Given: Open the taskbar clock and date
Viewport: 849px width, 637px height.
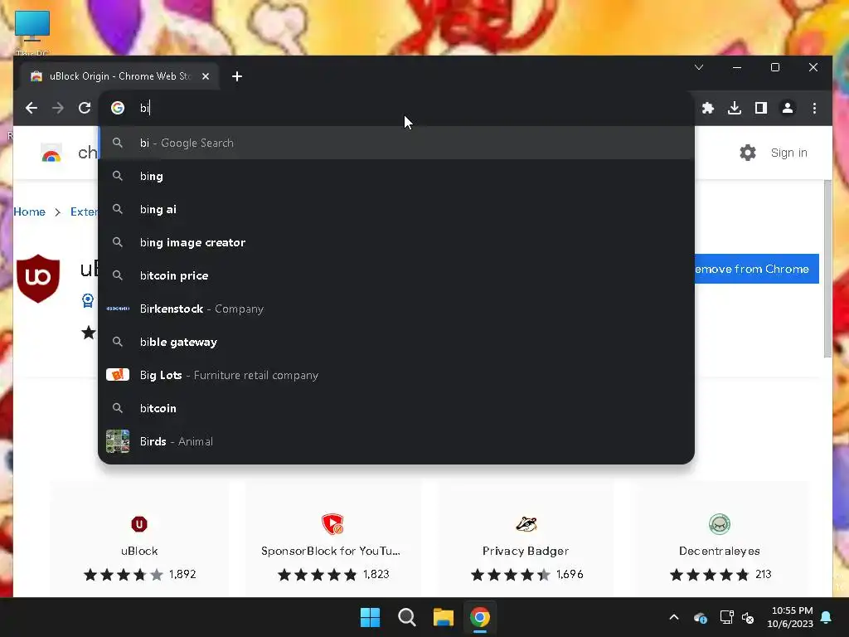Looking at the screenshot, I should [x=790, y=617].
